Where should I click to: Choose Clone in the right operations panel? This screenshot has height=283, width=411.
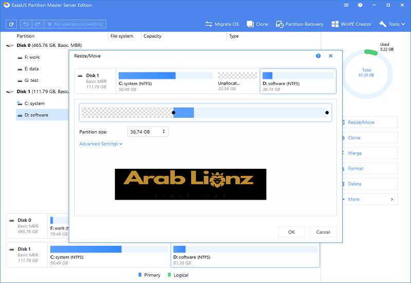tap(370, 138)
